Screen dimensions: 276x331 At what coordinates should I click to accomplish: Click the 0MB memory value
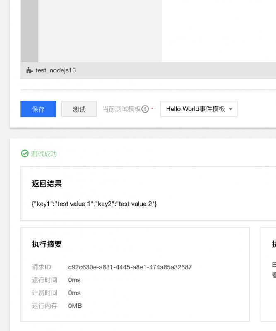tap(75, 306)
